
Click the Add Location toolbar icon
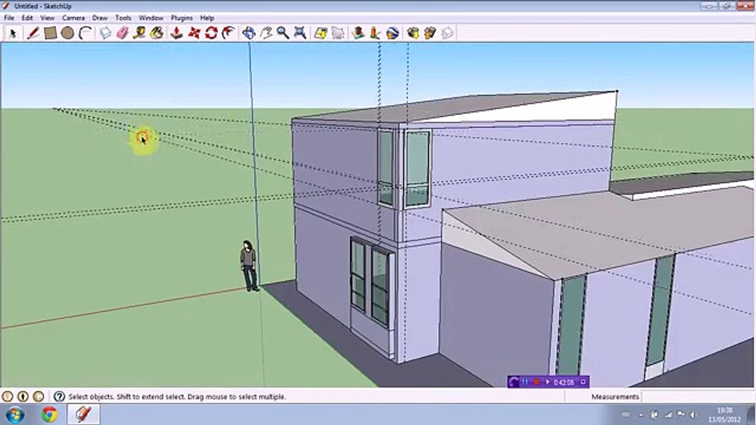pyautogui.click(x=321, y=33)
